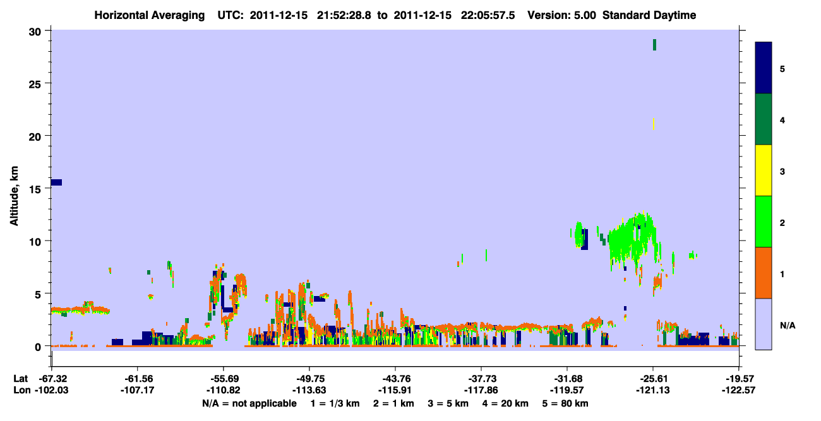The width and height of the screenshot is (821, 421).
Task: Click the longitude value -119.57
Action: click(x=567, y=390)
